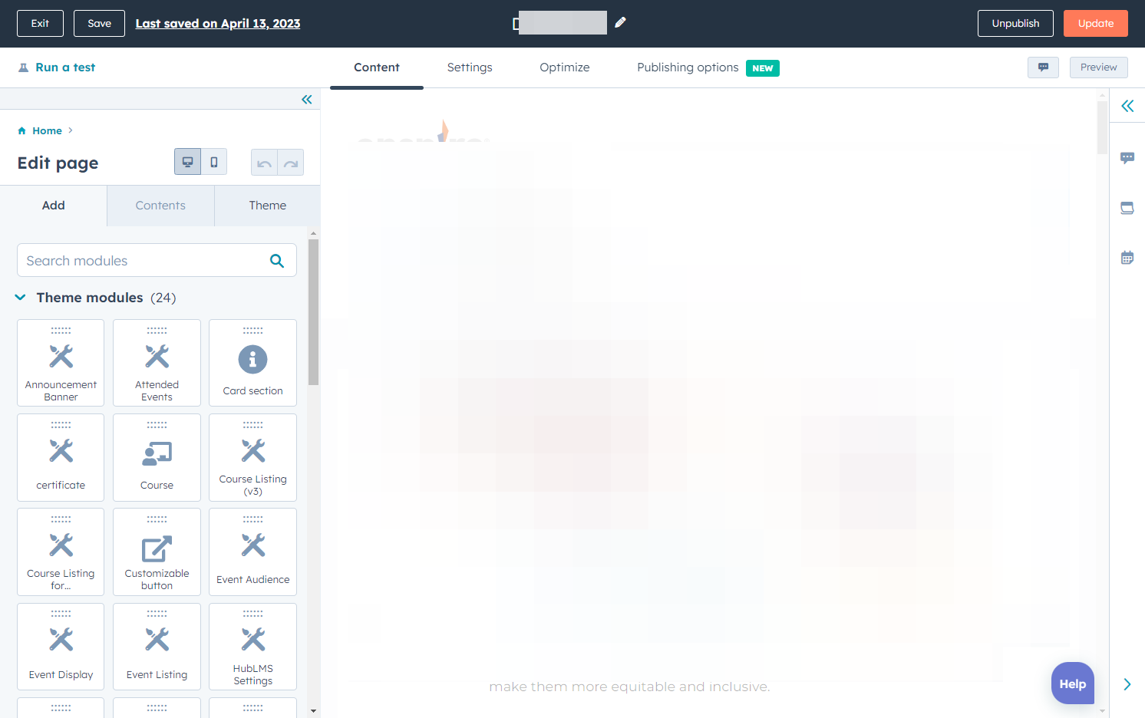Pick the certificate module

click(x=61, y=457)
